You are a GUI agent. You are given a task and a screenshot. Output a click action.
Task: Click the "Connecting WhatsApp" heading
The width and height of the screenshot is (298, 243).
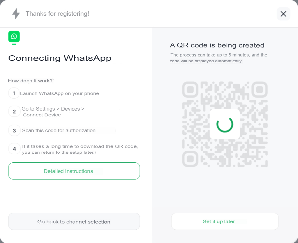60,58
